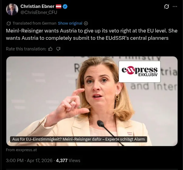
Task: Click the From exxpress.at source link
Action: pos(21,150)
